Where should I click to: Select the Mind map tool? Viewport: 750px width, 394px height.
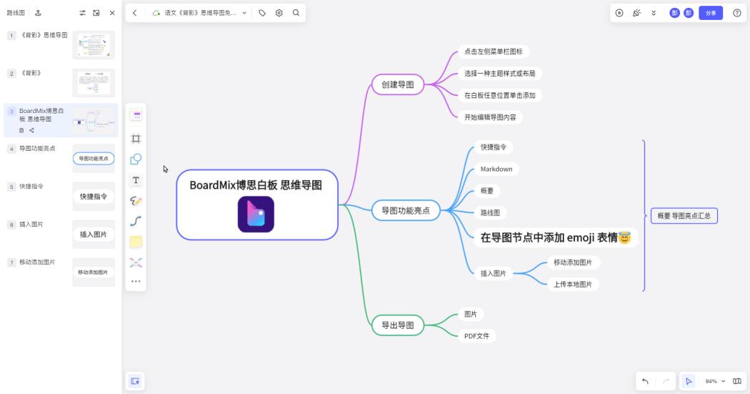pos(136,262)
